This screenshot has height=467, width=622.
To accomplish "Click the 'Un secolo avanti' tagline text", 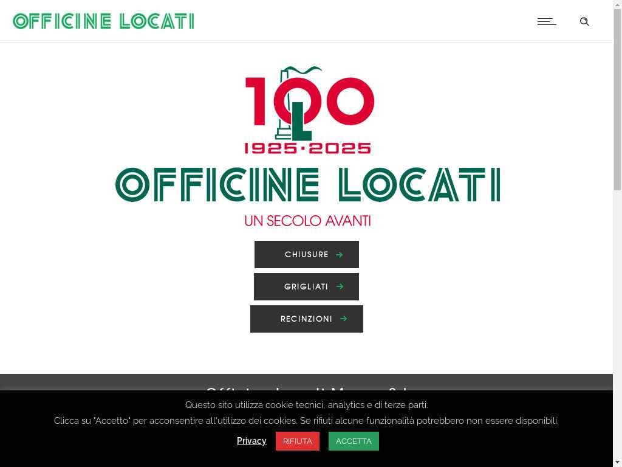I will click(308, 221).
